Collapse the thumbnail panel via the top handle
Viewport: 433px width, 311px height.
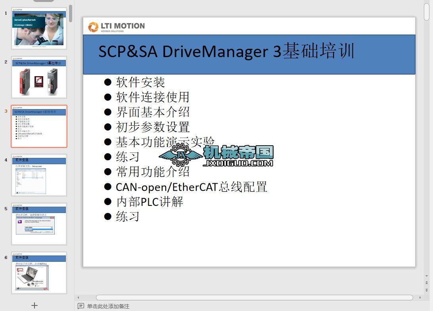(43, 1)
